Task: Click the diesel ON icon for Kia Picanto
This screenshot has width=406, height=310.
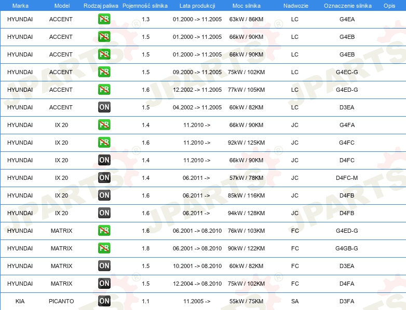Action: [104, 301]
